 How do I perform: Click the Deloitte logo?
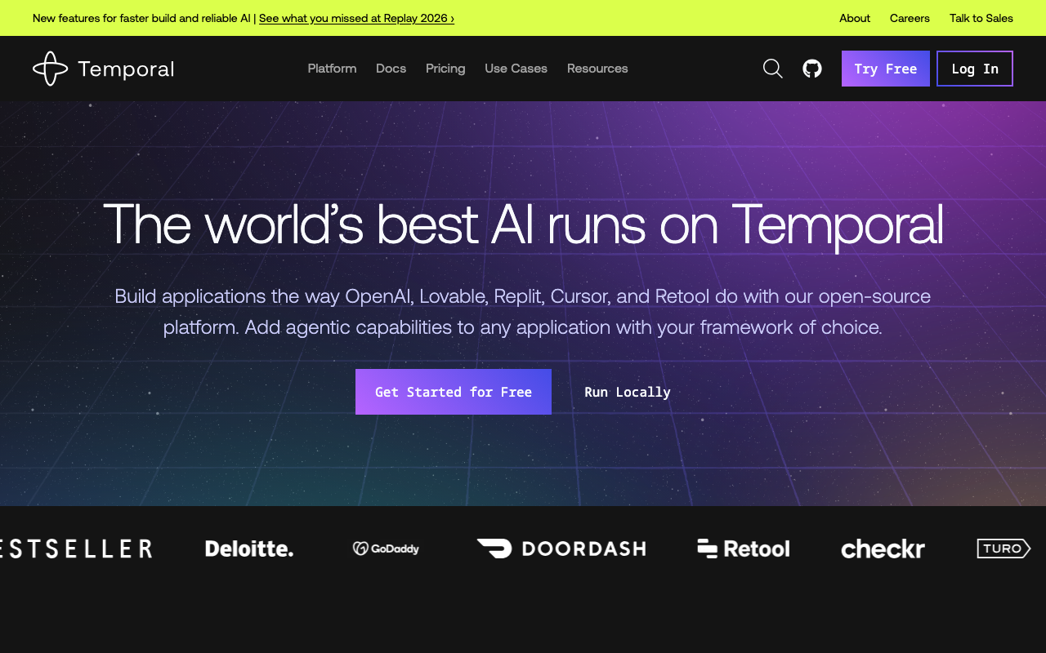249,549
